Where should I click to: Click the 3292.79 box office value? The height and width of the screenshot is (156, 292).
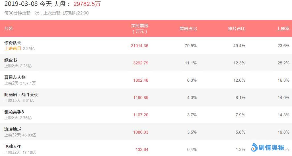click(141, 63)
